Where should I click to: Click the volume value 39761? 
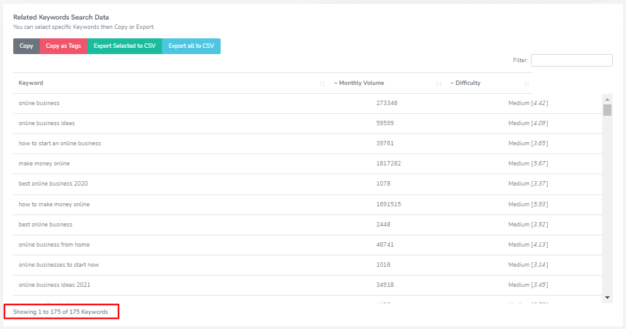pyautogui.click(x=385, y=143)
